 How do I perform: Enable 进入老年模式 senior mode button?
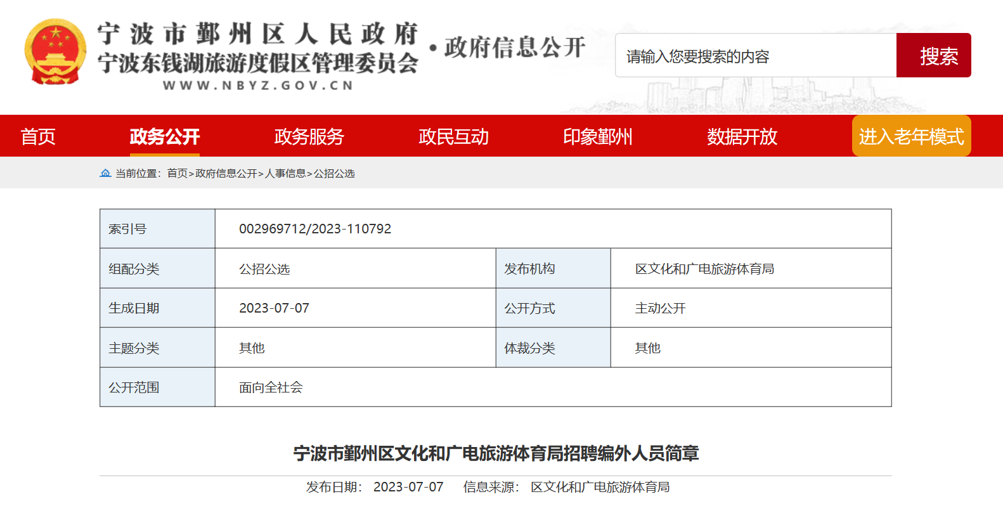click(x=912, y=136)
